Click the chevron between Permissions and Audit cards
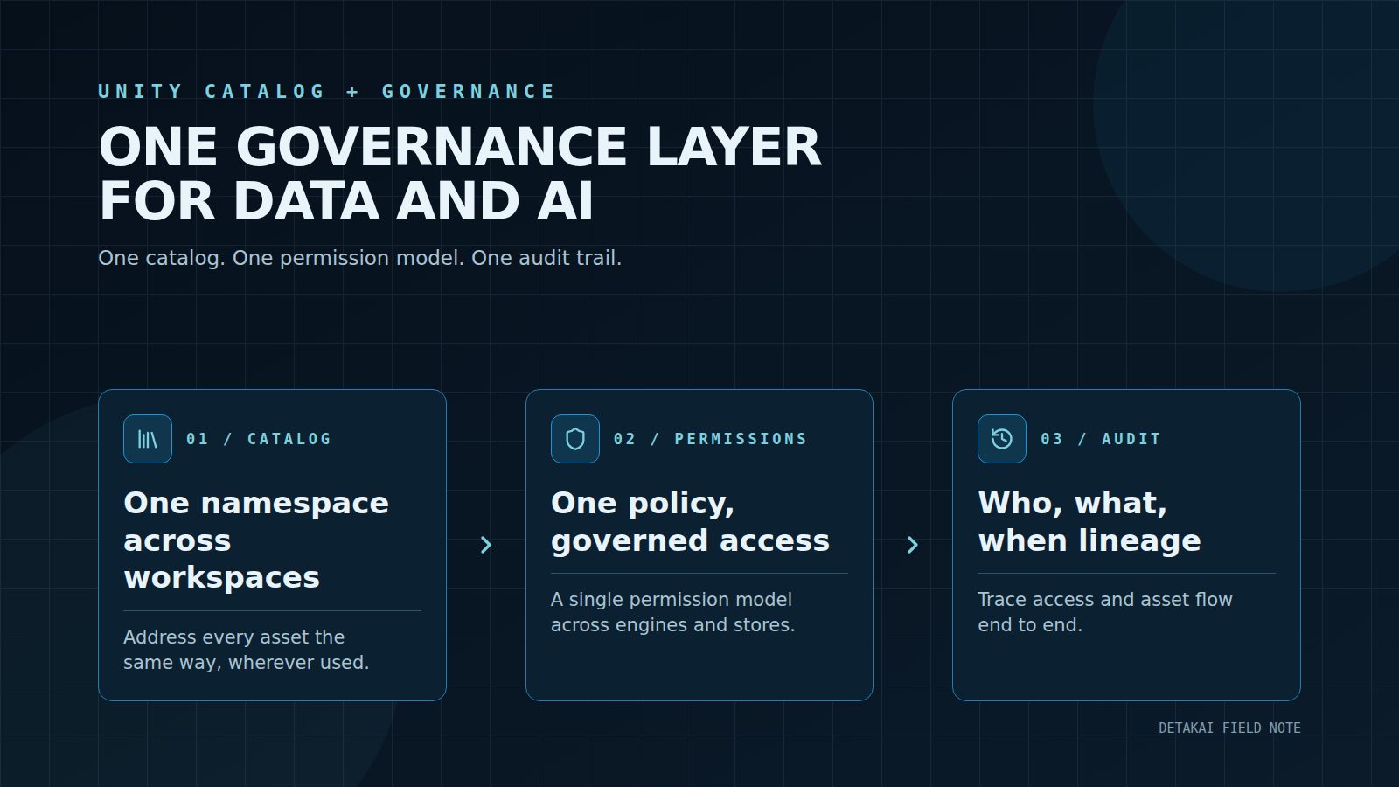The image size is (1399, 787). pos(913,545)
